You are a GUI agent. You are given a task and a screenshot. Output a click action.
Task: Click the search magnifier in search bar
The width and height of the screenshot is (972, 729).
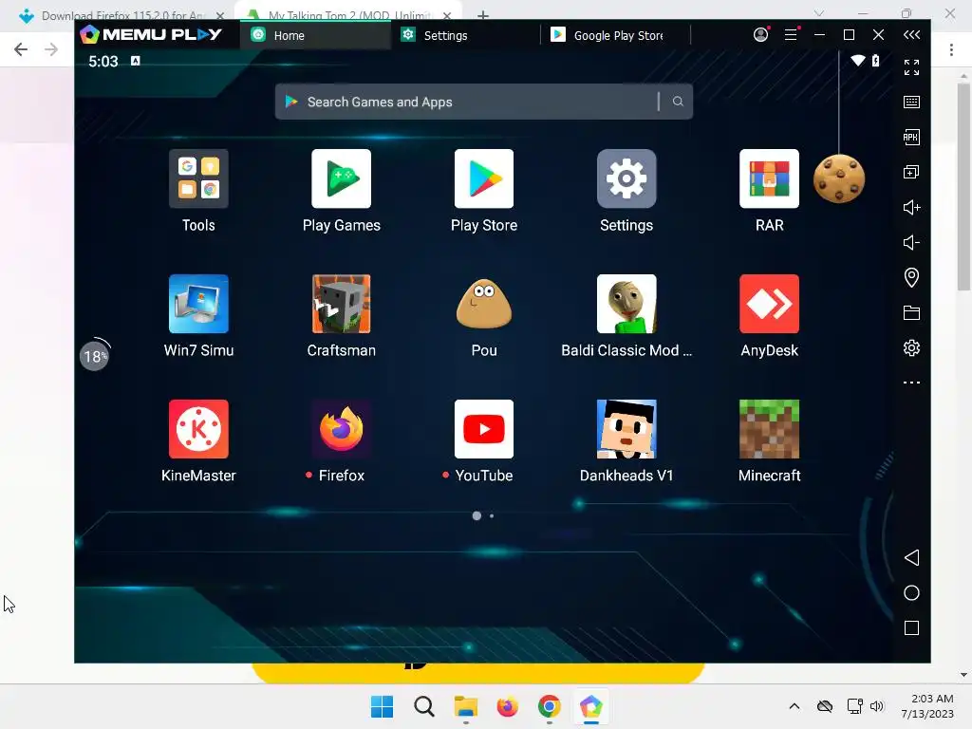[x=678, y=102]
